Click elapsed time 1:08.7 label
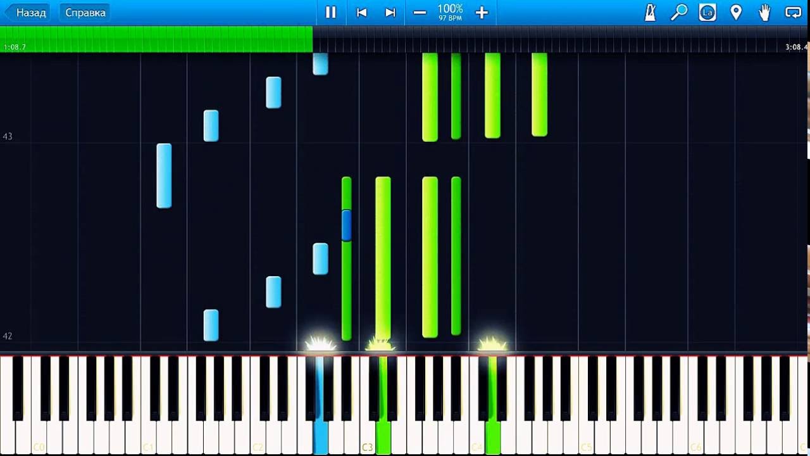 (x=15, y=47)
